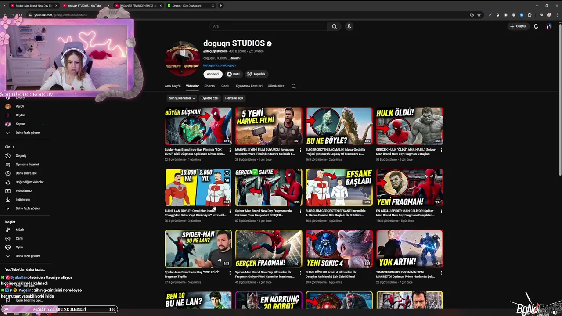Open Kaptan subscription channel
The height and width of the screenshot is (316, 562).
tap(20, 124)
